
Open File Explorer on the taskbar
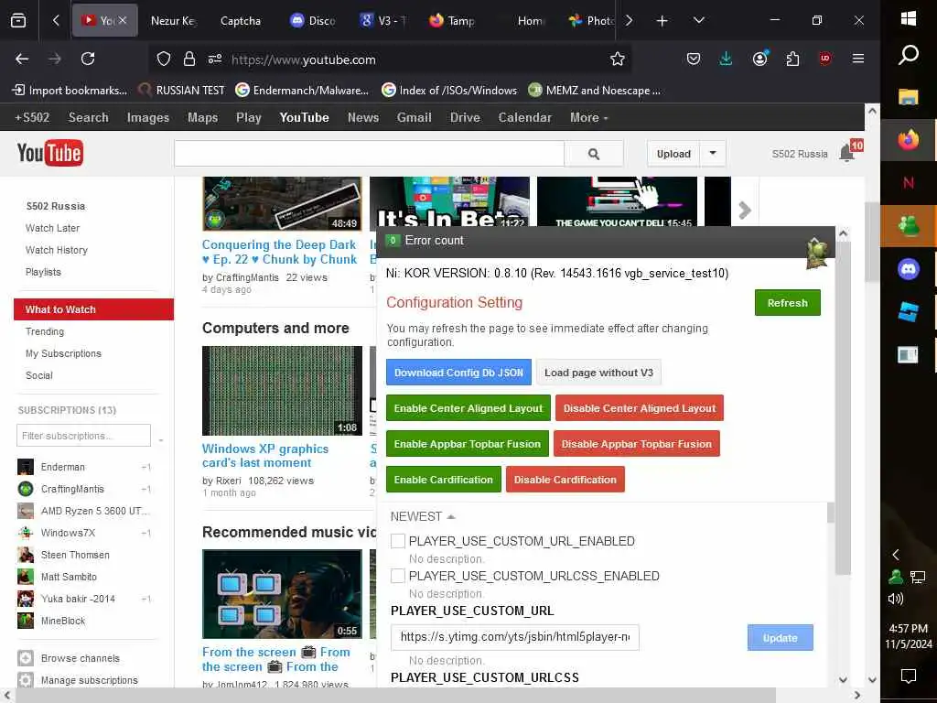[x=909, y=97]
